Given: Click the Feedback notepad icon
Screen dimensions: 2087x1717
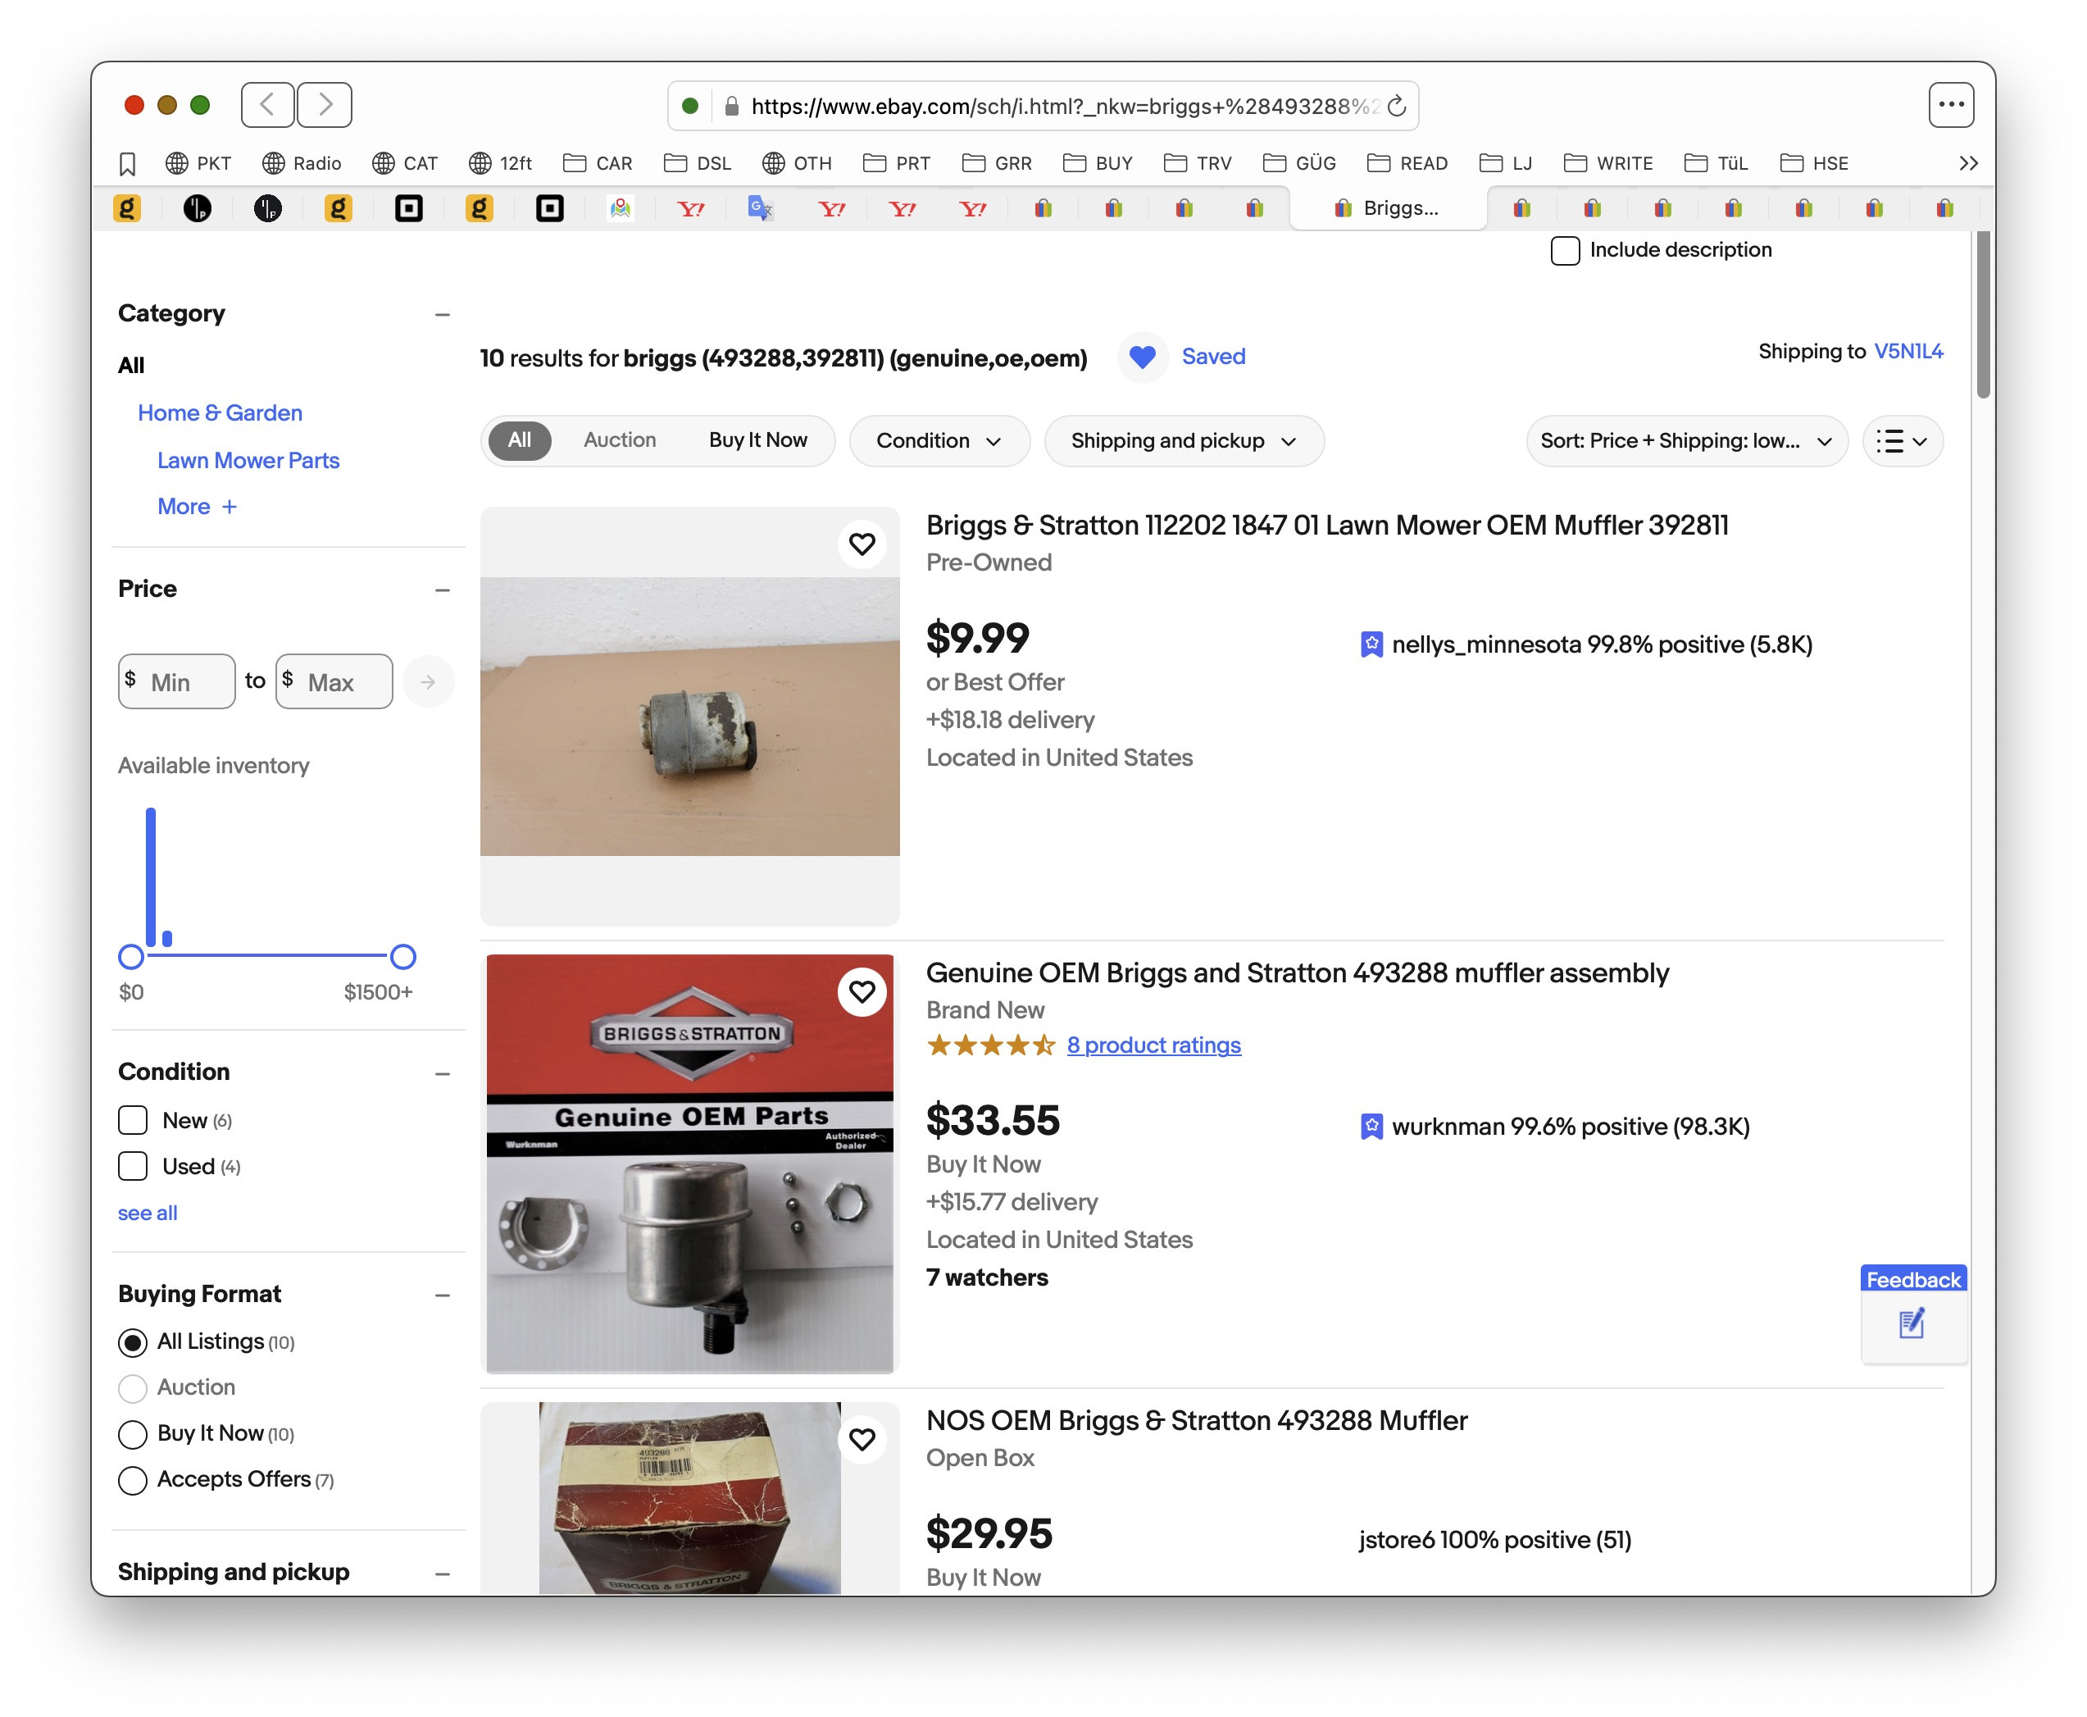Looking at the screenshot, I should pos(1911,1323).
